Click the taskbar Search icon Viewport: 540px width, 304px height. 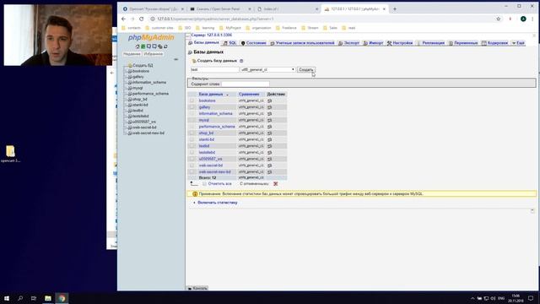pos(20,298)
